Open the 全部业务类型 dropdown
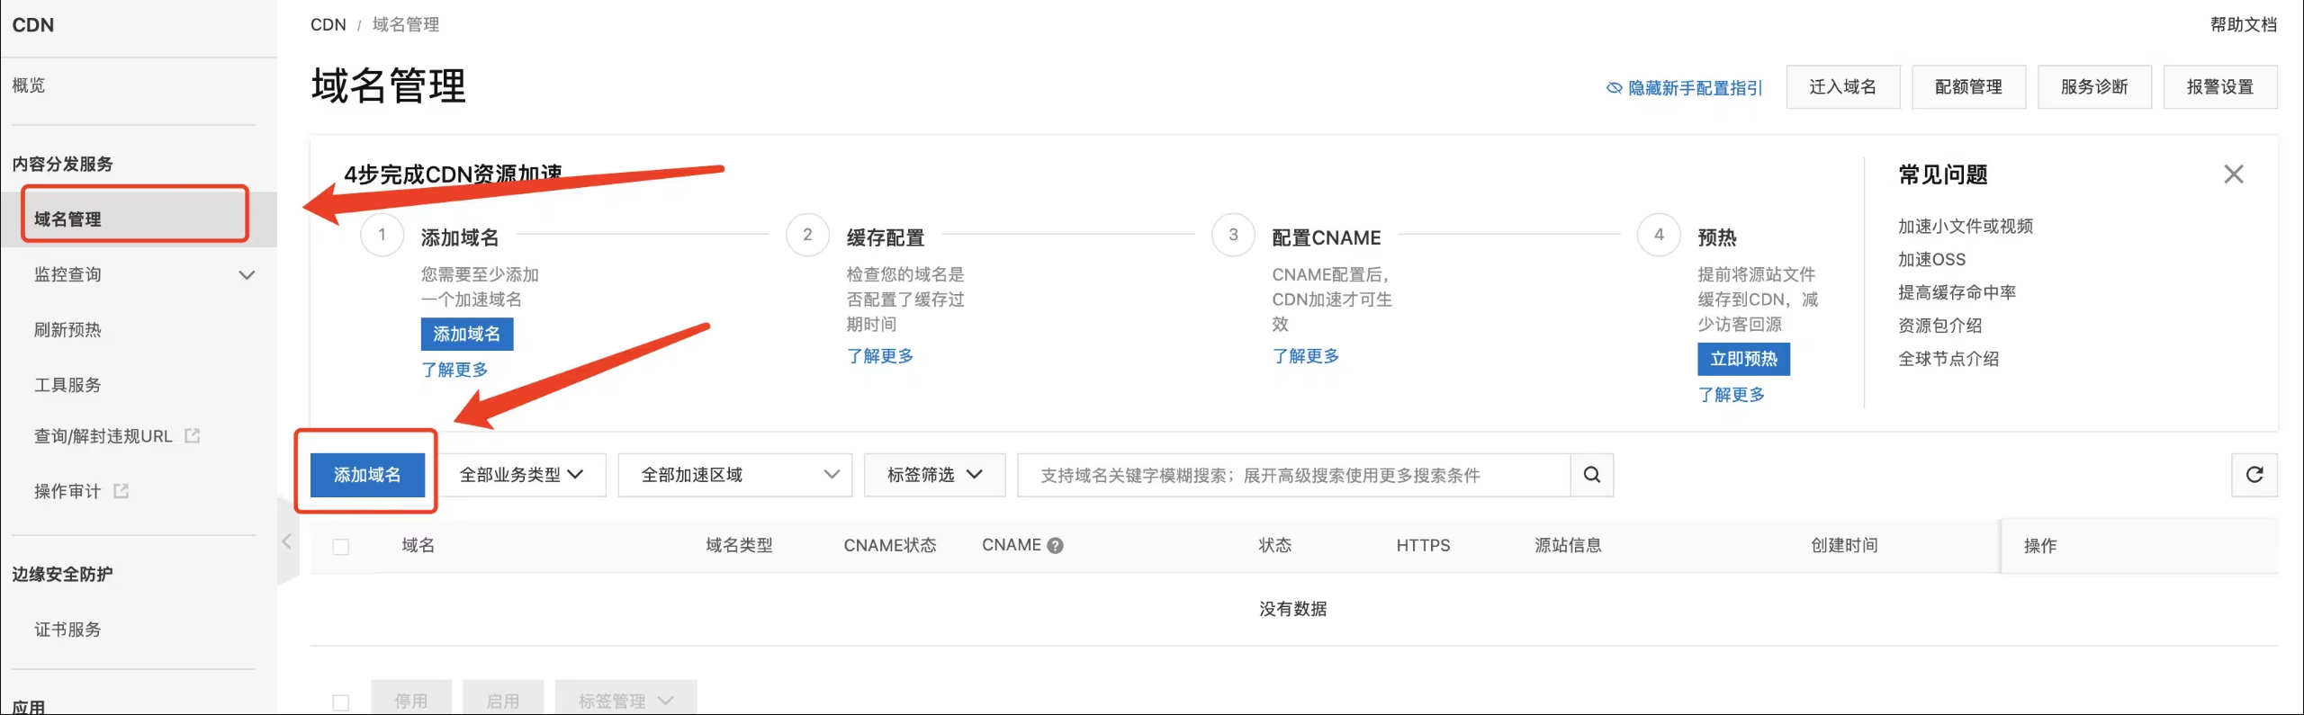The image size is (2304, 715). pyautogui.click(x=522, y=475)
